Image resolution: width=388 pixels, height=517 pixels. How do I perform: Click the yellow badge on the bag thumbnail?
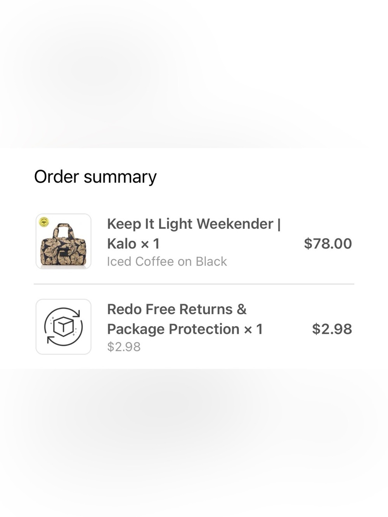[44, 222]
